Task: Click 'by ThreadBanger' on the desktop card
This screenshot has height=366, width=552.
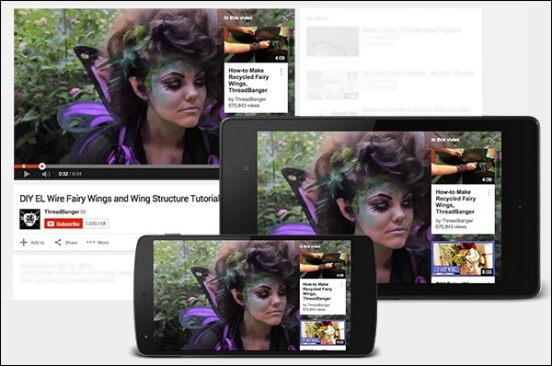Action: pos(247,99)
